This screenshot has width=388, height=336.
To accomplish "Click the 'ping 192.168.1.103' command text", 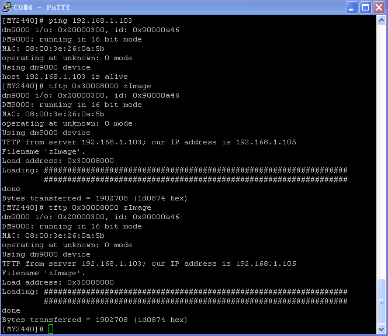I will point(91,20).
